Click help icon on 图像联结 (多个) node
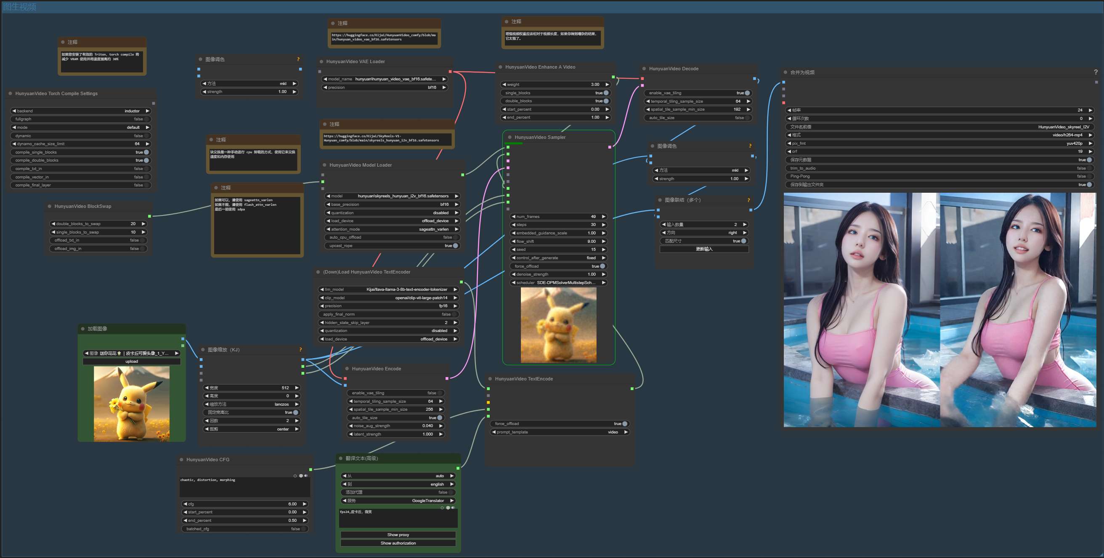1104x558 pixels. [x=748, y=200]
